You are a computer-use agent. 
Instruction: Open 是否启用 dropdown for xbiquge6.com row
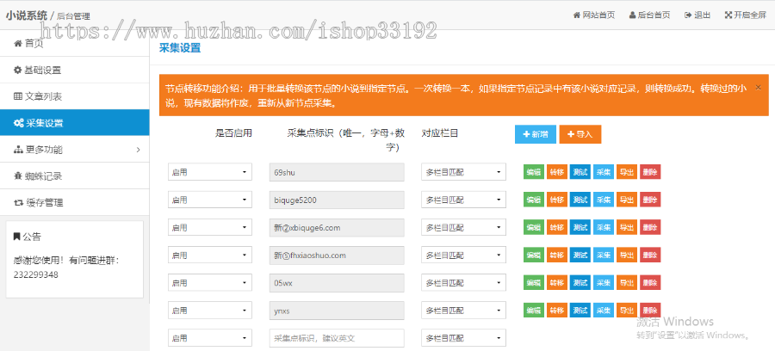tap(210, 227)
